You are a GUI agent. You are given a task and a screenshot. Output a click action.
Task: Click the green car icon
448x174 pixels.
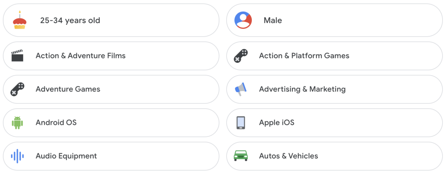pyautogui.click(x=241, y=156)
